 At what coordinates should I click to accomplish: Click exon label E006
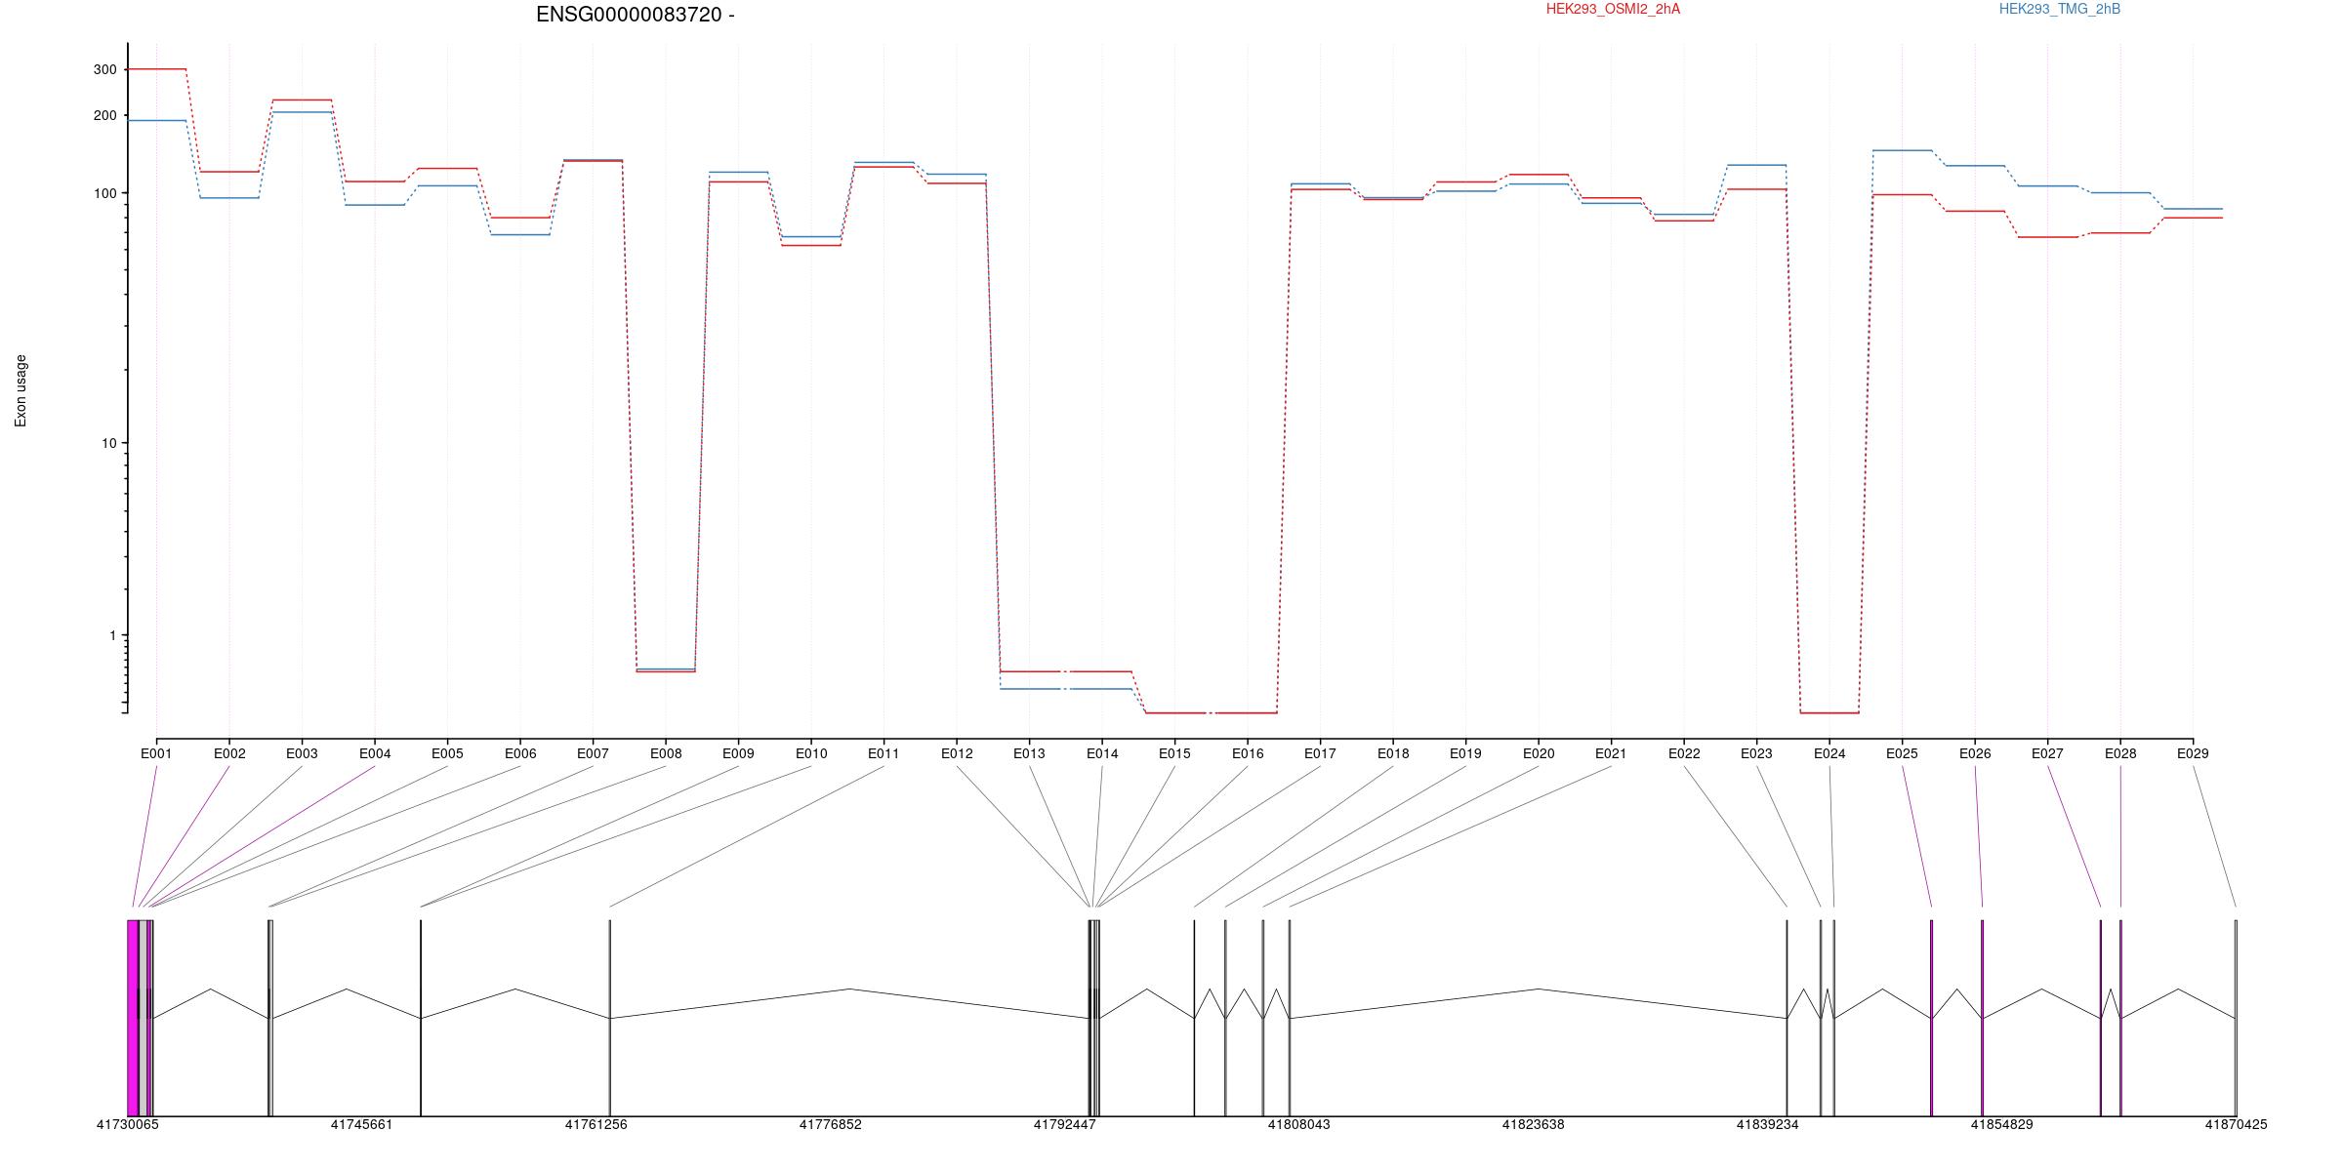(520, 753)
